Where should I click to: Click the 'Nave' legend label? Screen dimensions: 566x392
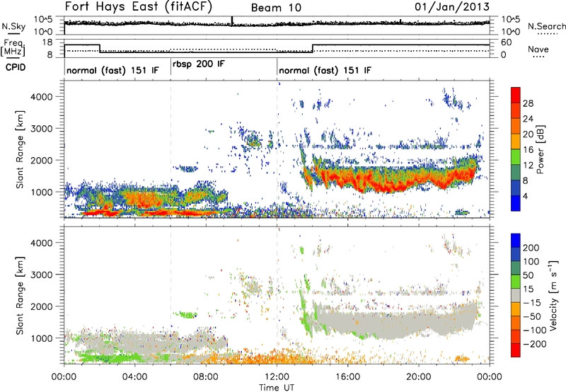click(x=538, y=49)
